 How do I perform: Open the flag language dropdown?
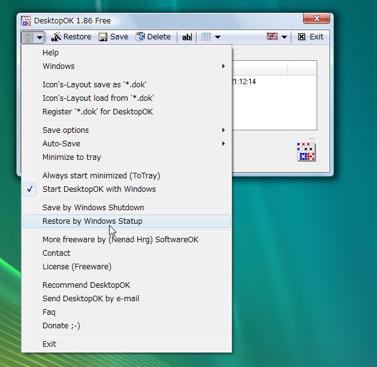277,37
